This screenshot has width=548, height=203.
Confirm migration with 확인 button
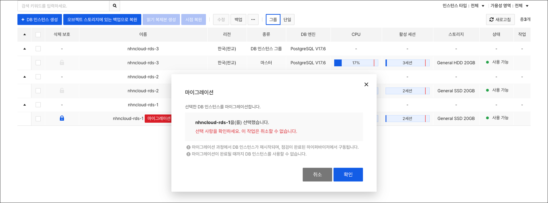pos(348,175)
